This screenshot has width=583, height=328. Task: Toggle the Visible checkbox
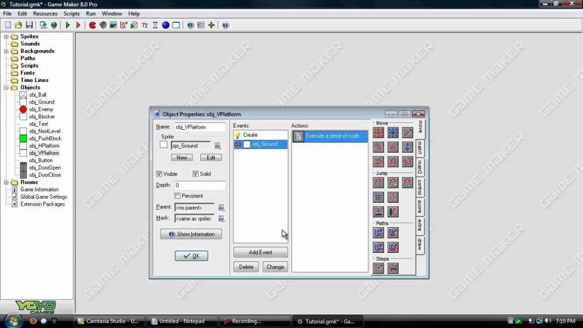coord(159,174)
